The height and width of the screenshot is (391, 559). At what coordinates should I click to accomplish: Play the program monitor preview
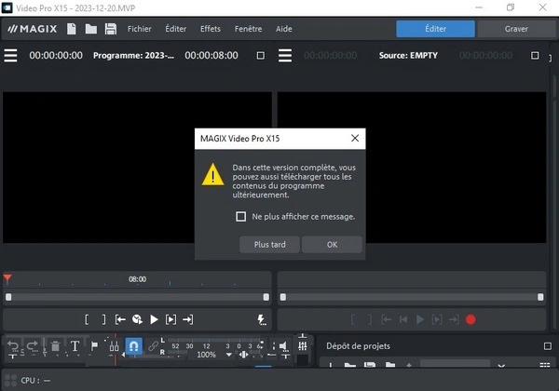(154, 319)
